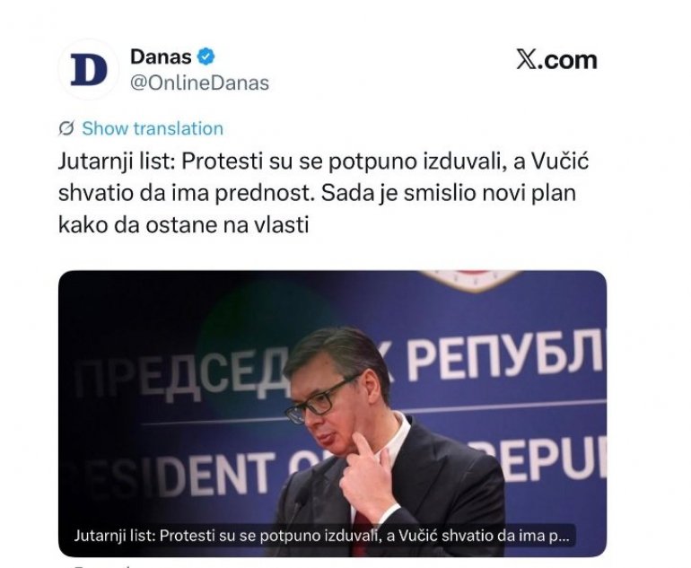This screenshot has width=691, height=568.
Task: Click the ".com" watermark text
Action: click(x=567, y=60)
